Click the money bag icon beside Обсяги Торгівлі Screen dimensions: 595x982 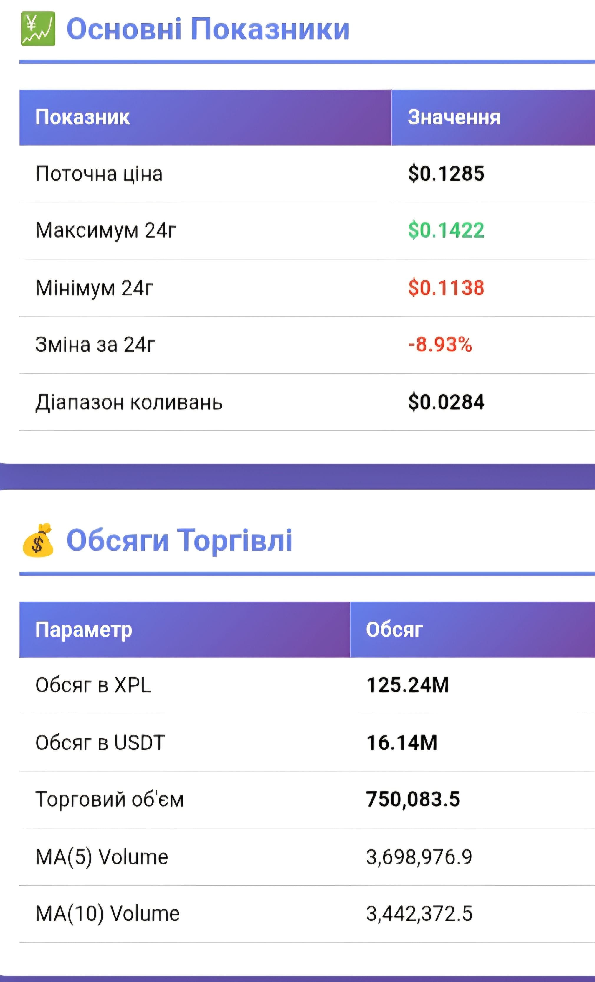tap(38, 540)
